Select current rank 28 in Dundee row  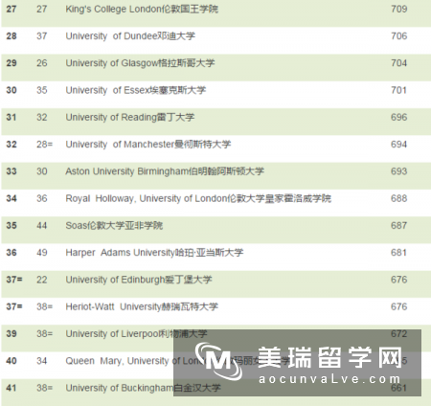pos(11,36)
